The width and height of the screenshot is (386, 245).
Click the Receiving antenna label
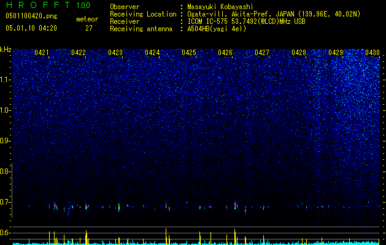tap(141, 29)
